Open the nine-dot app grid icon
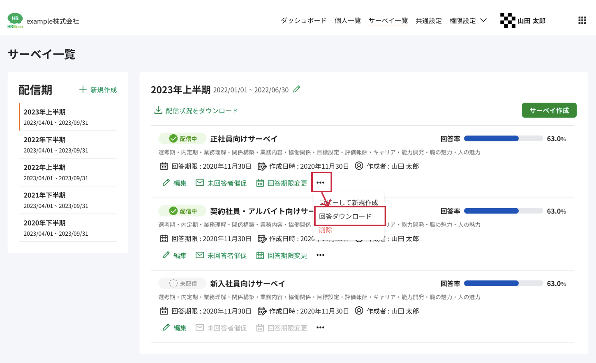This screenshot has width=596, height=363. 582,21
